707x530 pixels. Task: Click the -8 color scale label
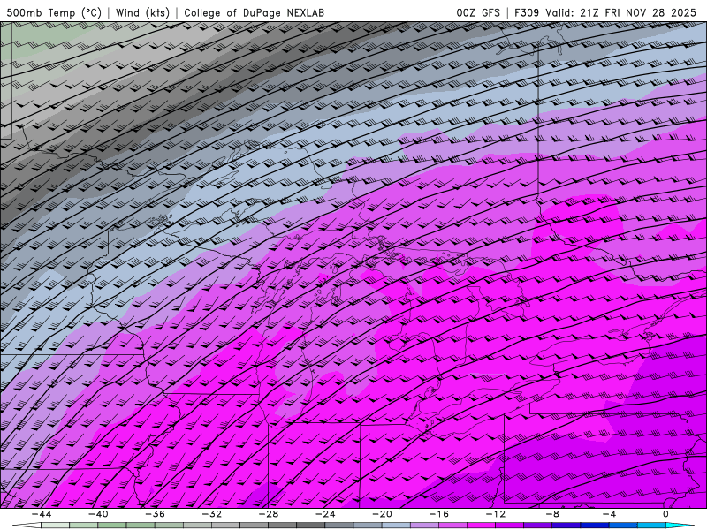[x=552, y=514]
